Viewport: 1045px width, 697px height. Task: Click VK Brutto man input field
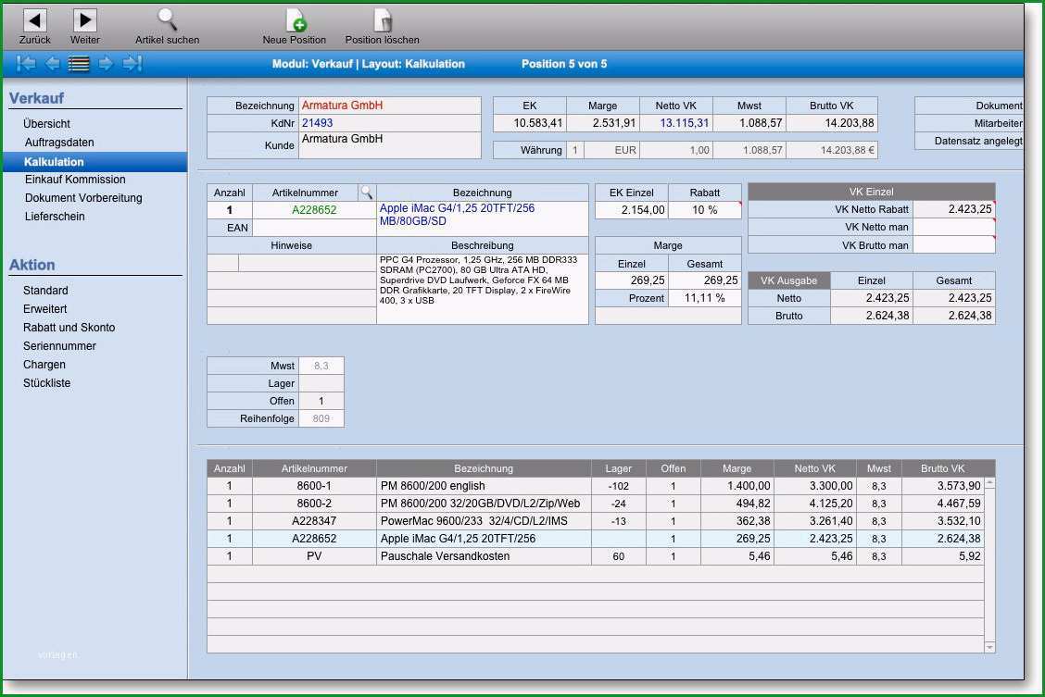coord(953,245)
